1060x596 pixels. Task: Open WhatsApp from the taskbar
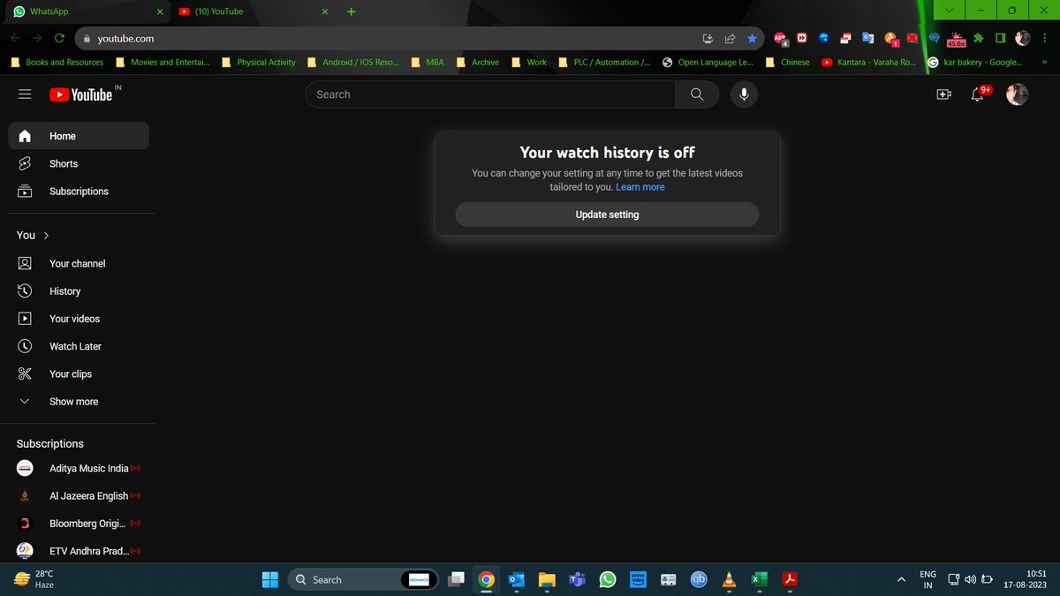(607, 579)
